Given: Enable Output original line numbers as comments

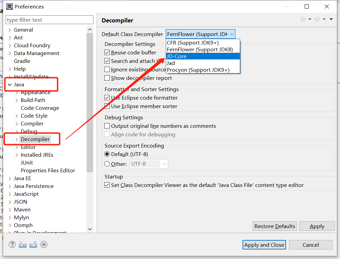Looking at the screenshot, I should click(x=107, y=126).
